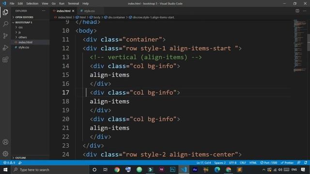Image resolution: width=310 pixels, height=174 pixels.
Task: Click the feedback icon in status bar
Action: pyautogui.click(x=299, y=163)
